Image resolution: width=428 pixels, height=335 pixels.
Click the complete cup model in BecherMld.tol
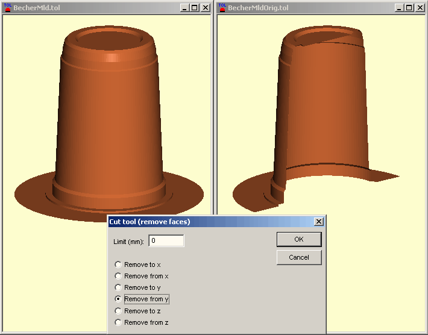109,123
